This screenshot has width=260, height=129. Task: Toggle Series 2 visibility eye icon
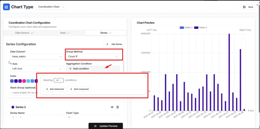[x=112, y=107]
